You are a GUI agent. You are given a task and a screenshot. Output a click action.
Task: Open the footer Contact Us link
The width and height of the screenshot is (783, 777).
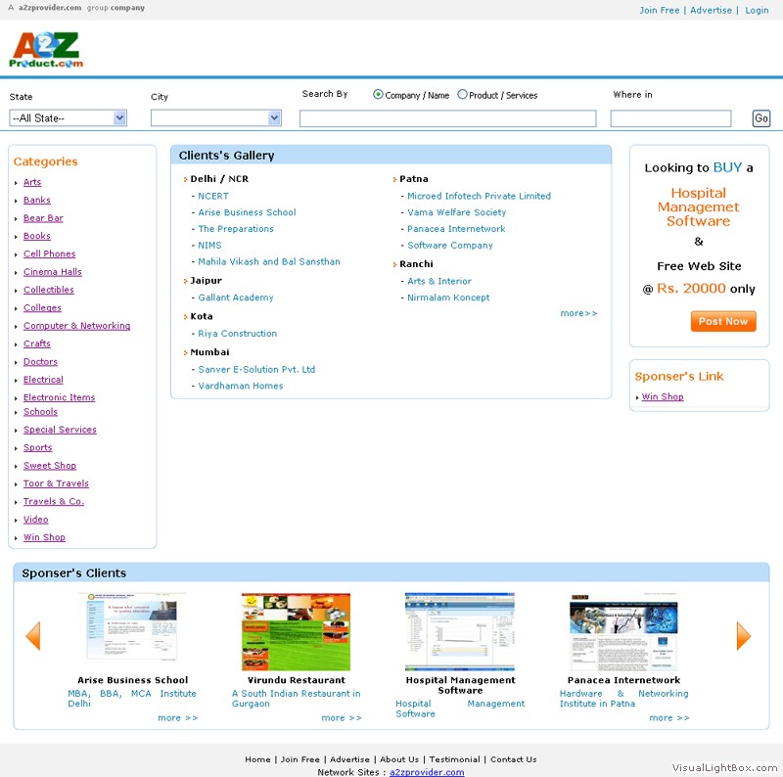(x=513, y=759)
